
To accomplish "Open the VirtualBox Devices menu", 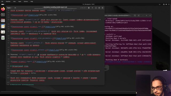I will 26,2.
